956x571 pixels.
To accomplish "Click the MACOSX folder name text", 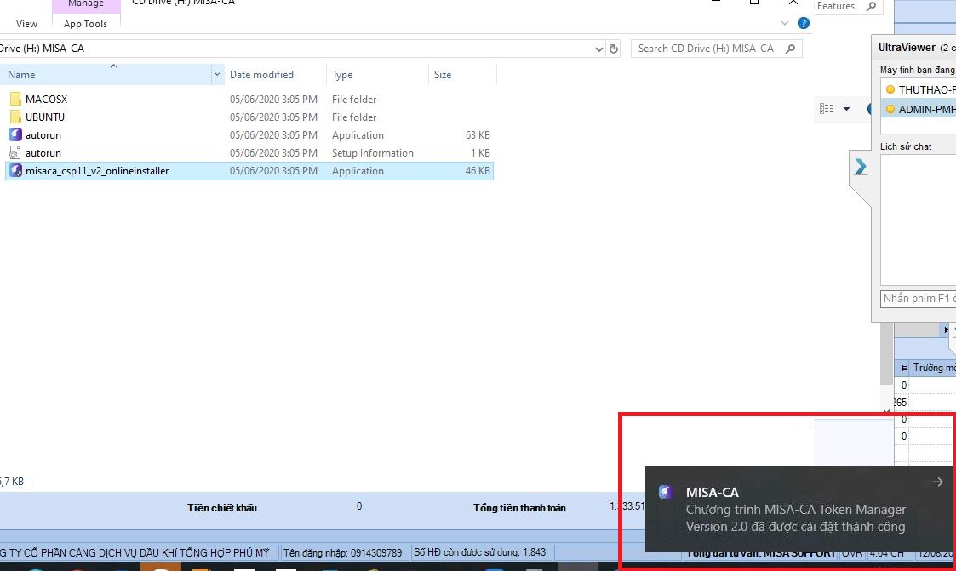I will pyautogui.click(x=46, y=100).
